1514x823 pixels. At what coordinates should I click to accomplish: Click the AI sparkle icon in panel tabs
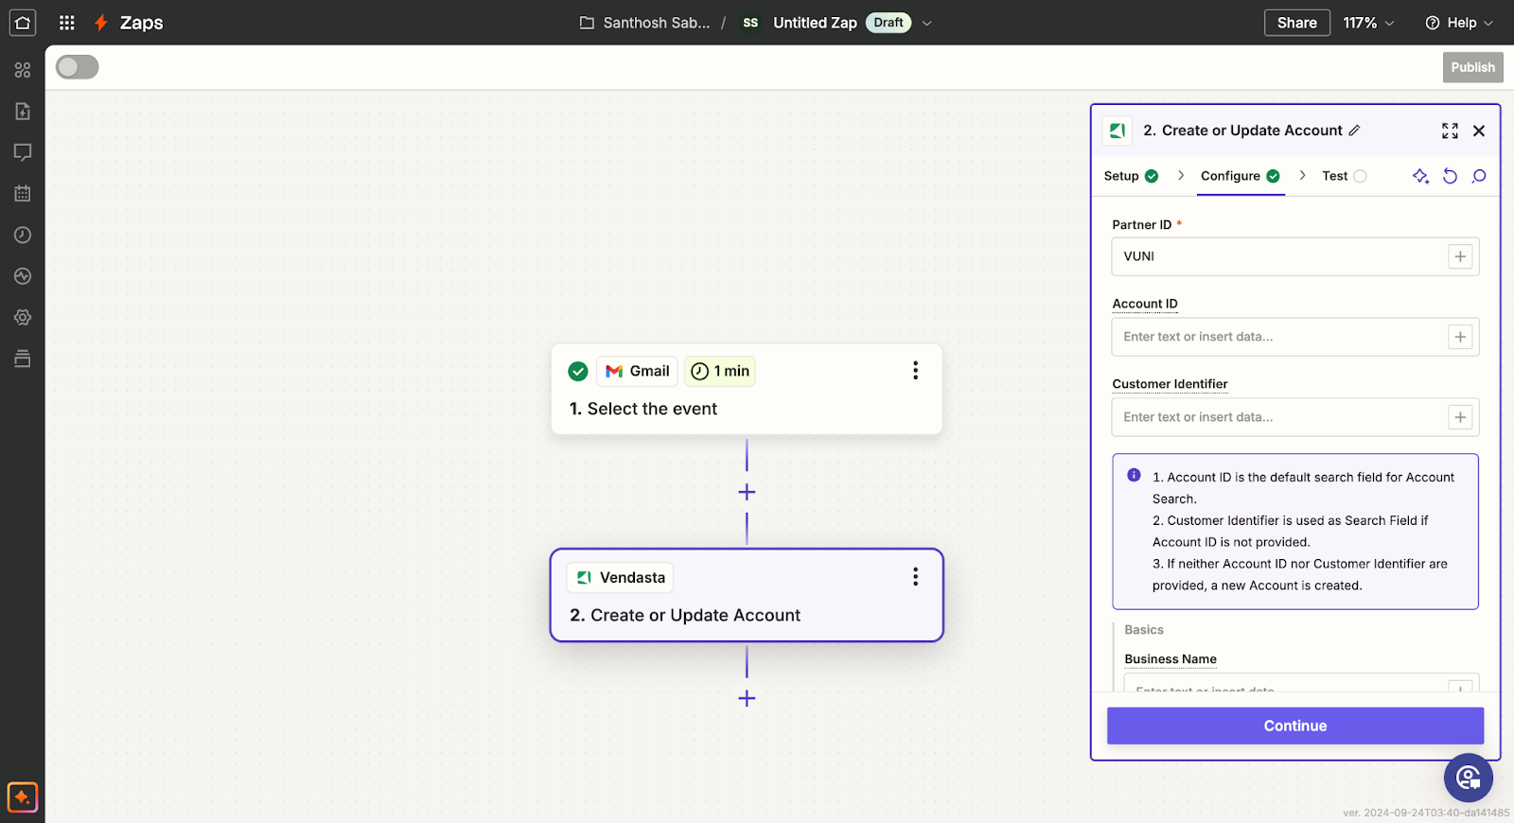[x=1420, y=176]
